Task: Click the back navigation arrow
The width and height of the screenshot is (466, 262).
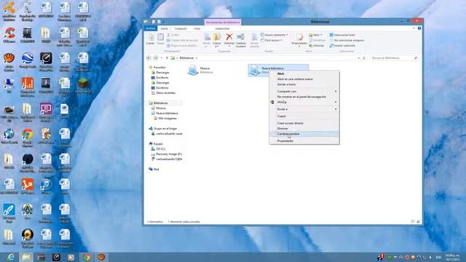Action: click(149, 58)
